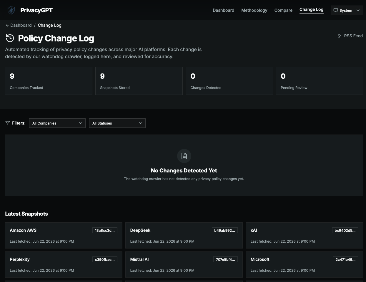Click the watchdog crawler empty-state description

point(184,179)
